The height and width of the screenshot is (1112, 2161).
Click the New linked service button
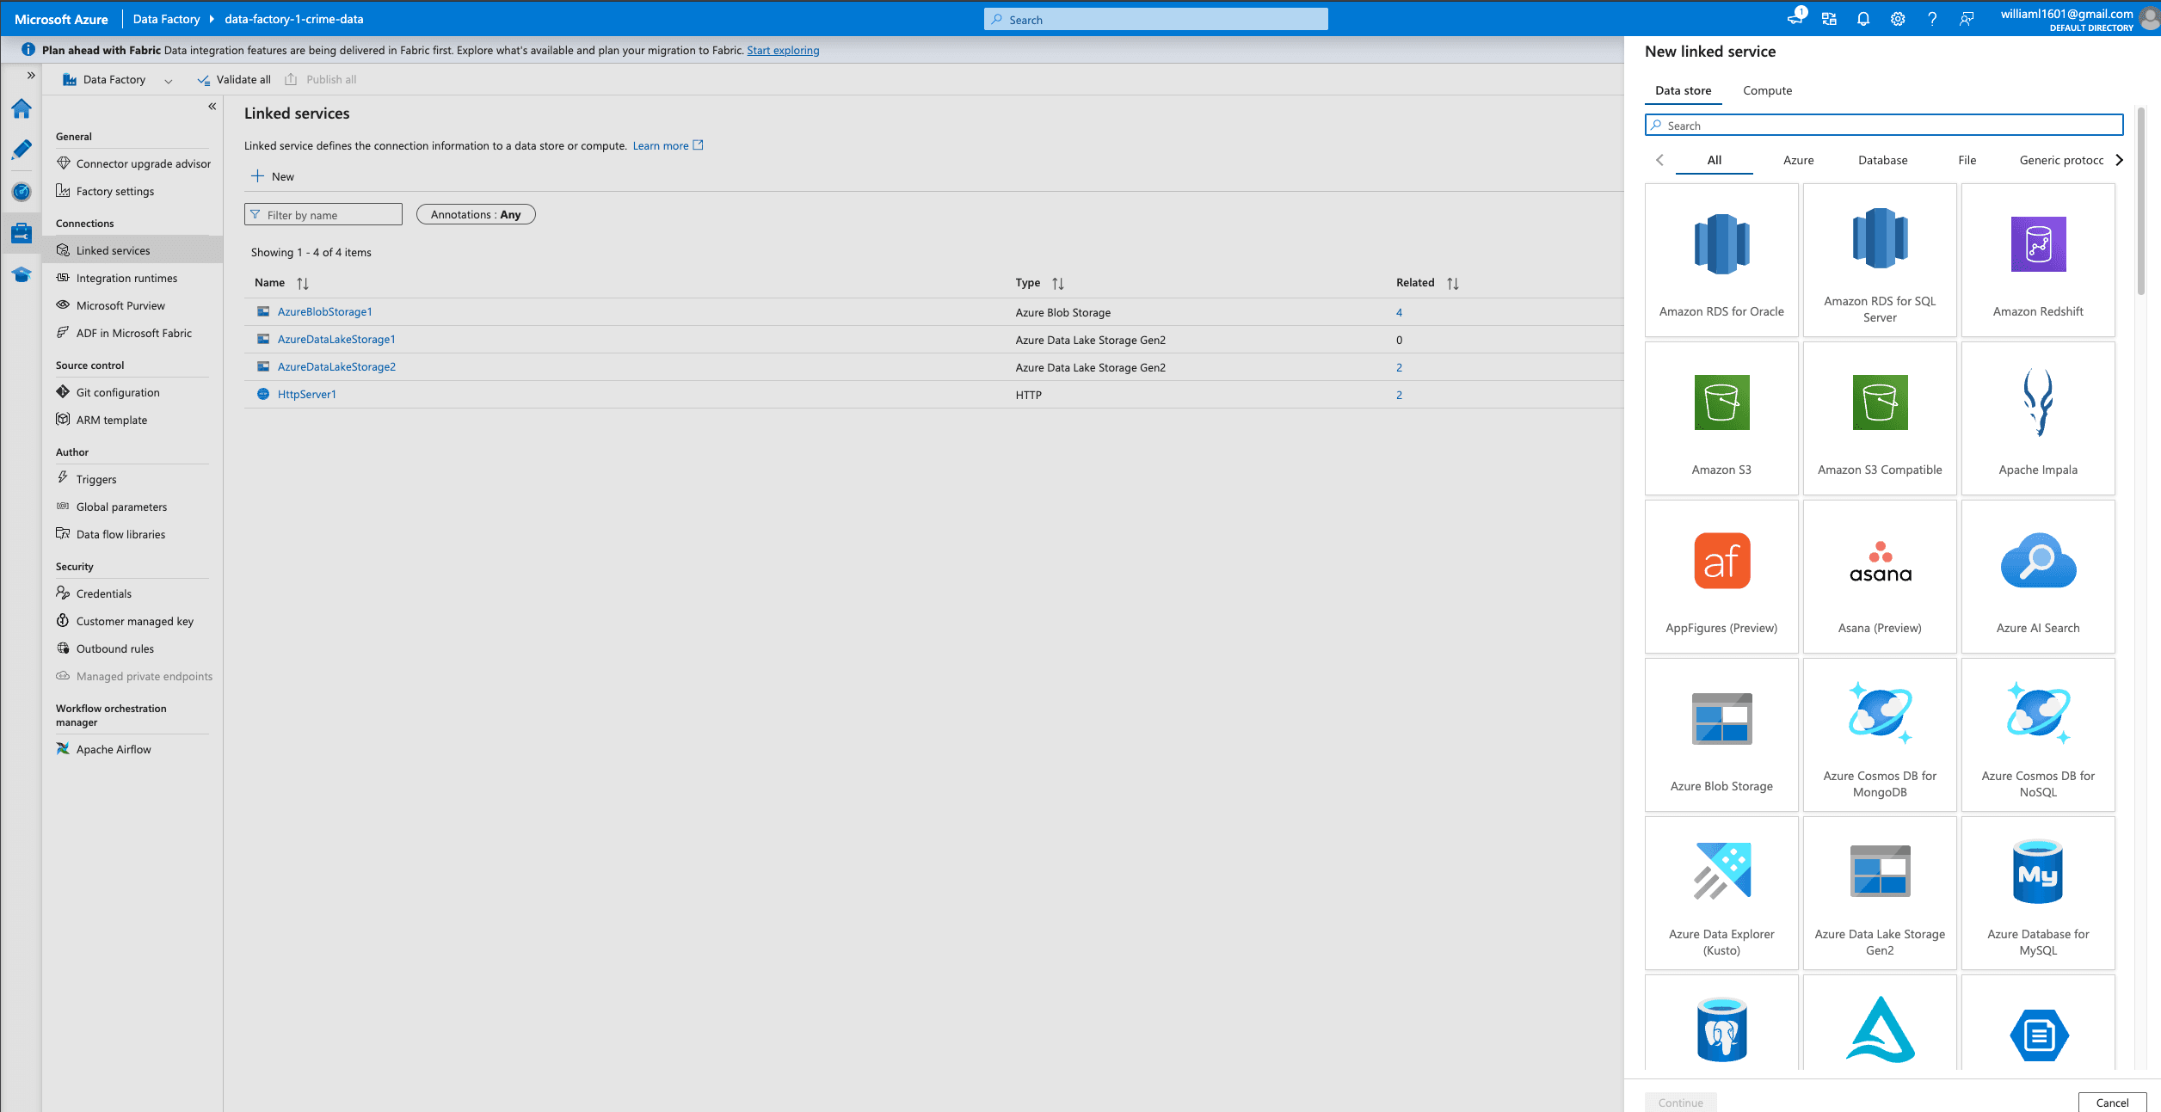point(273,176)
